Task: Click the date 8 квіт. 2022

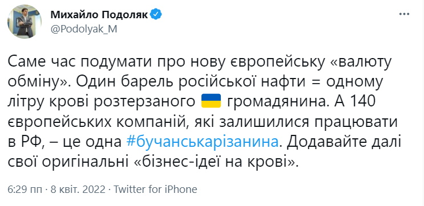Action: 78,189
